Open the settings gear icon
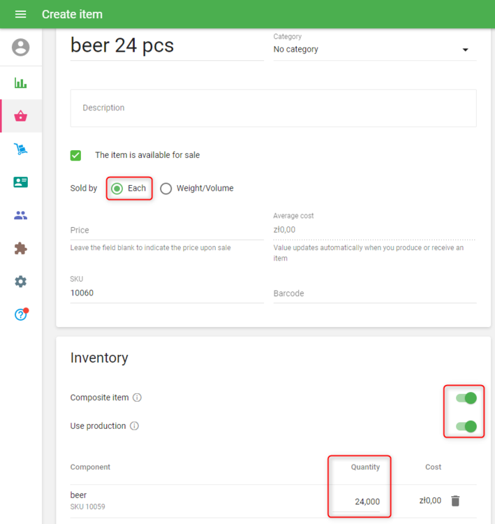495x524 pixels. point(21,282)
